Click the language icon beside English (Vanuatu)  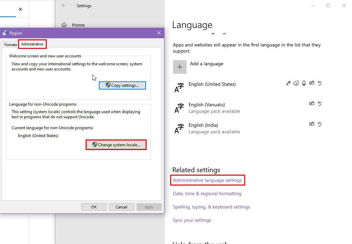click(x=179, y=108)
